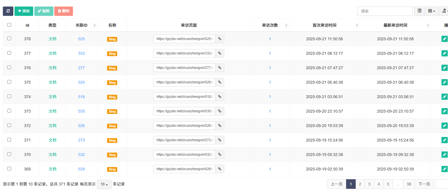Go to page 3

pos(369,184)
